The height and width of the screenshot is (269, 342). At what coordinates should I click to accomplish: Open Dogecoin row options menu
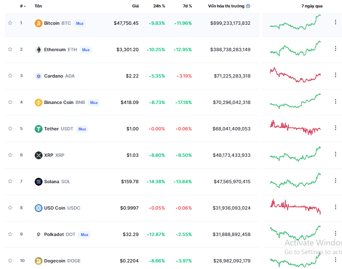pyautogui.click(x=335, y=260)
